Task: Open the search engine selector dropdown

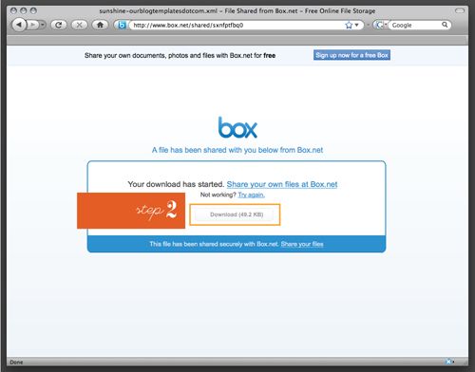Action: pyautogui.click(x=380, y=25)
